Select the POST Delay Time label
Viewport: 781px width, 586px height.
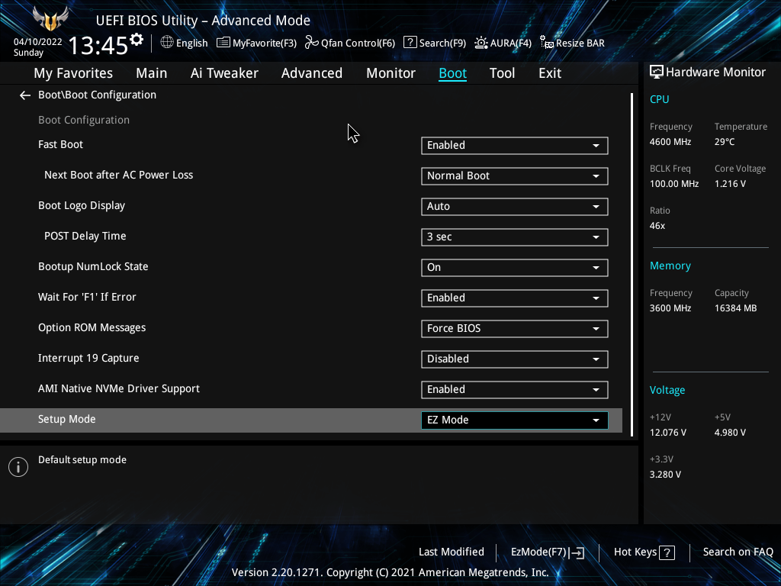[x=85, y=237]
